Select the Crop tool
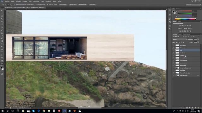Image resolution: width=202 pixels, height=113 pixels. coord(2,22)
